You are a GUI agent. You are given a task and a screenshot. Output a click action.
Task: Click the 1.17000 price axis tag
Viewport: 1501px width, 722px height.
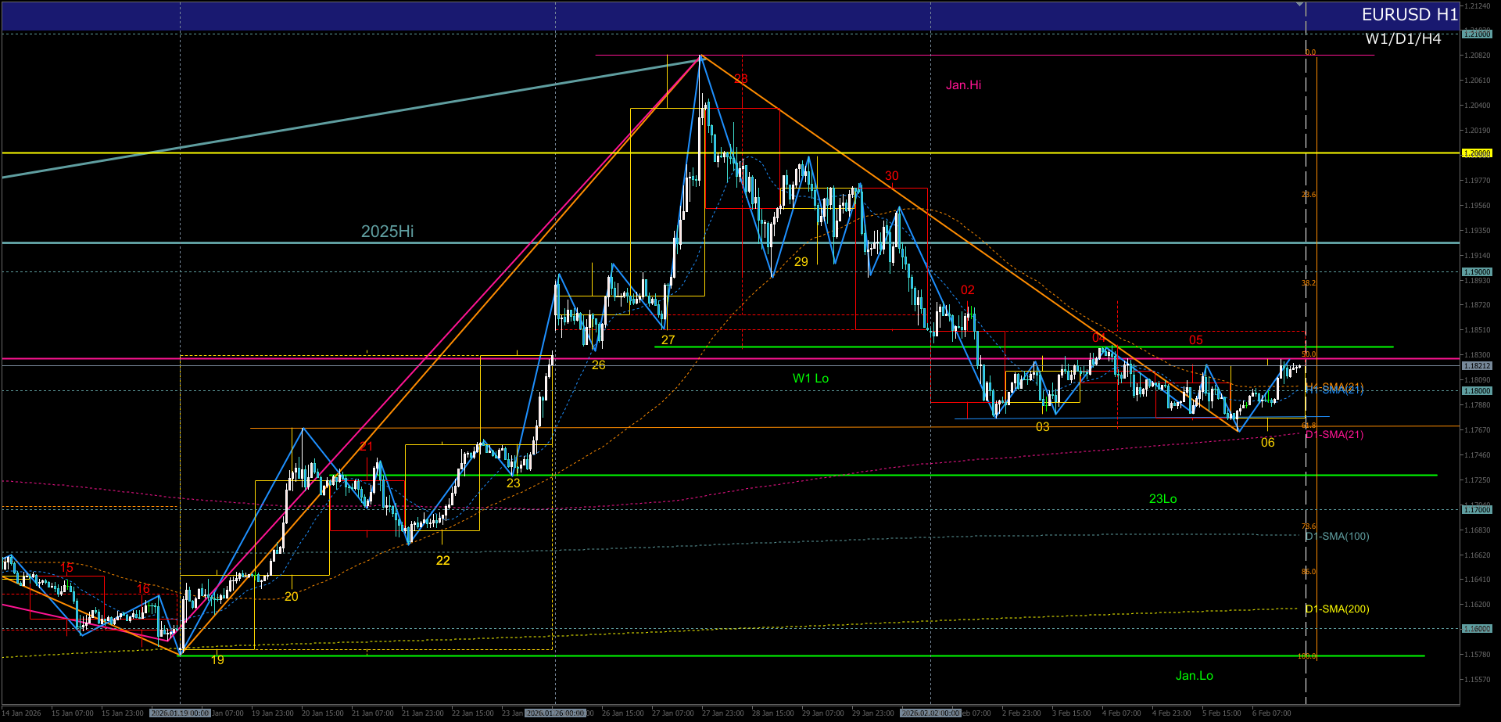pos(1477,510)
